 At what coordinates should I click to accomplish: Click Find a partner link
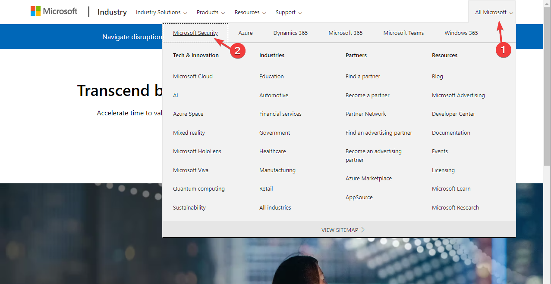point(363,77)
